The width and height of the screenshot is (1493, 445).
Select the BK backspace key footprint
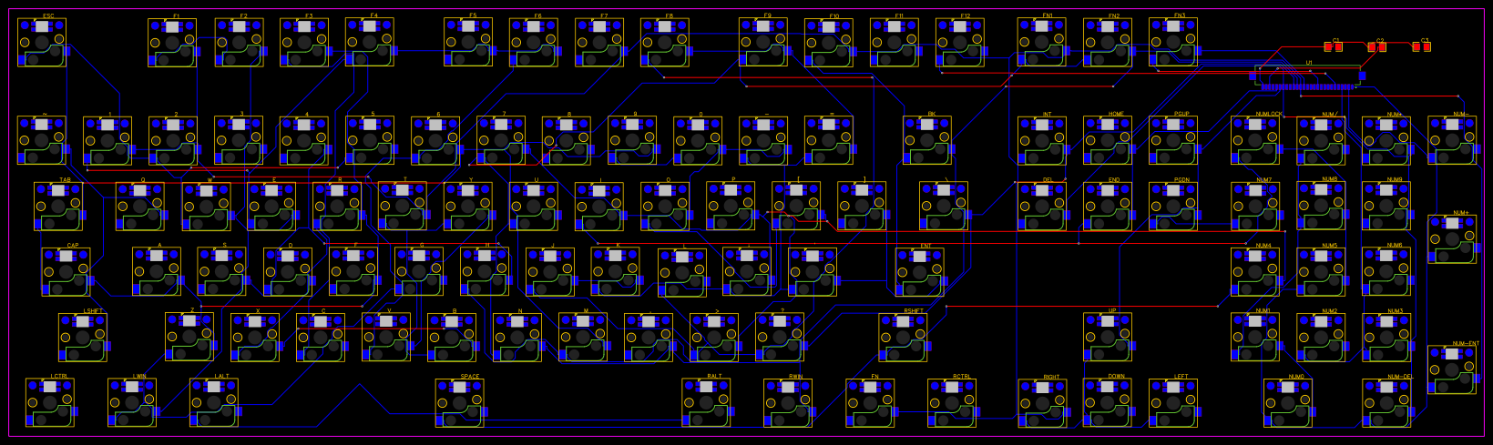click(927, 140)
